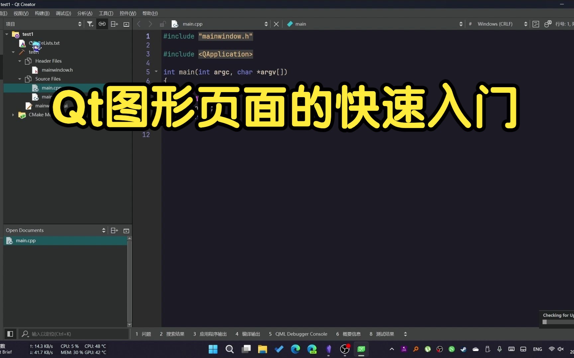Open the 编译输出 compile output pane
The width and height of the screenshot is (574, 358).
(x=248, y=334)
